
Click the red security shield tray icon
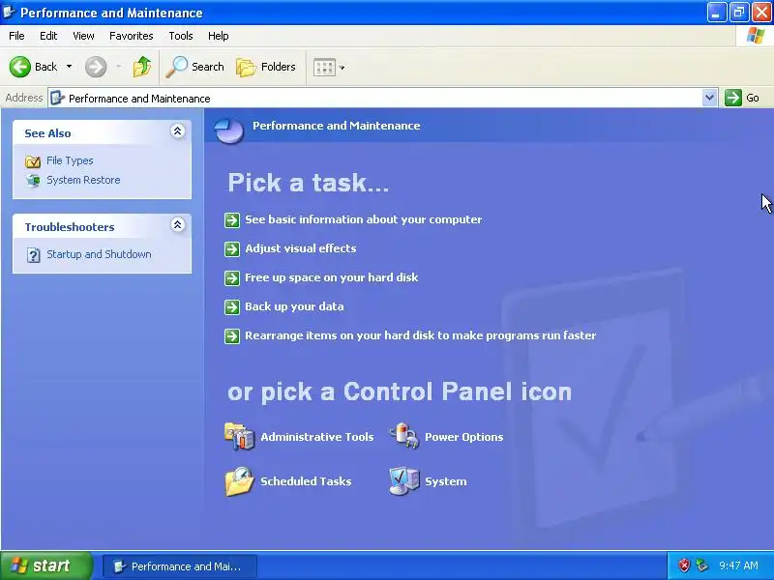pyautogui.click(x=684, y=565)
